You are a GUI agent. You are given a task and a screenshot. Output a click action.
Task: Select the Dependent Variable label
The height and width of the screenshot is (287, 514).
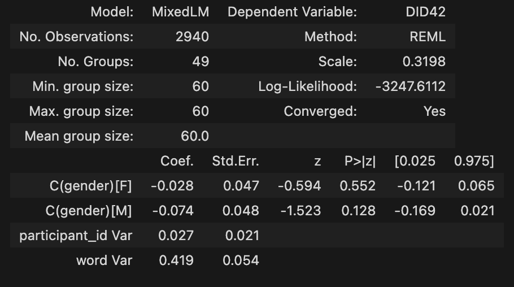292,12
